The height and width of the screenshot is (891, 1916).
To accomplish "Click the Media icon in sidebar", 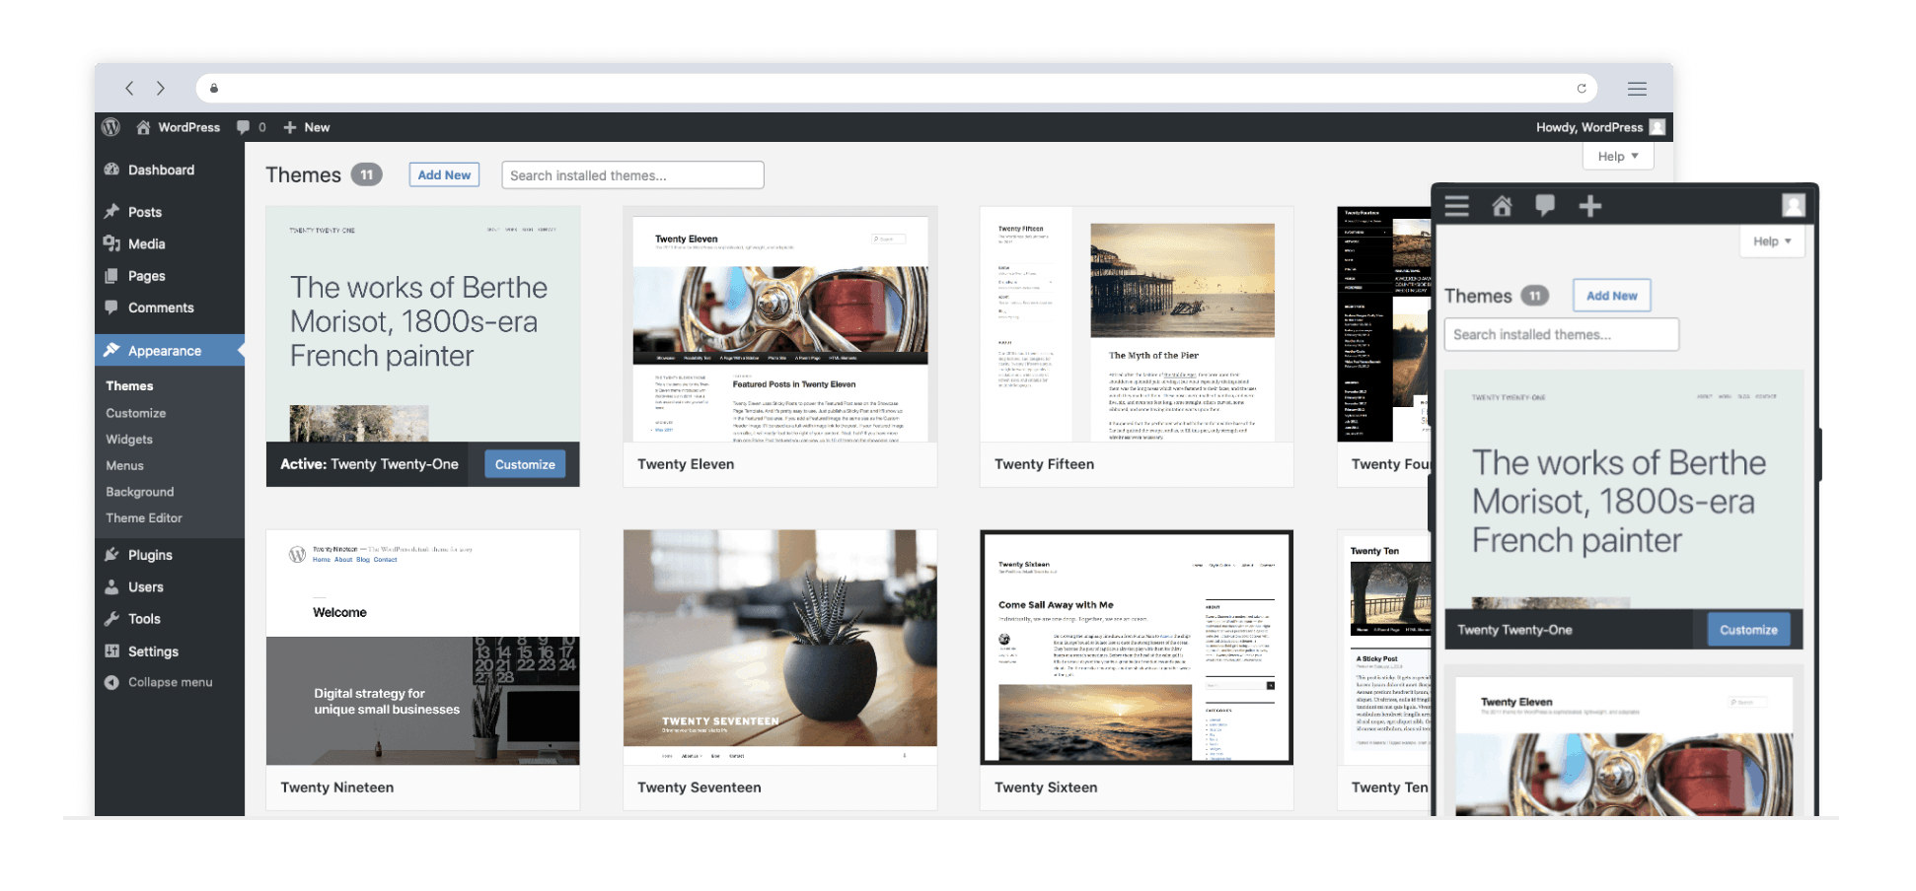I will click(x=111, y=243).
